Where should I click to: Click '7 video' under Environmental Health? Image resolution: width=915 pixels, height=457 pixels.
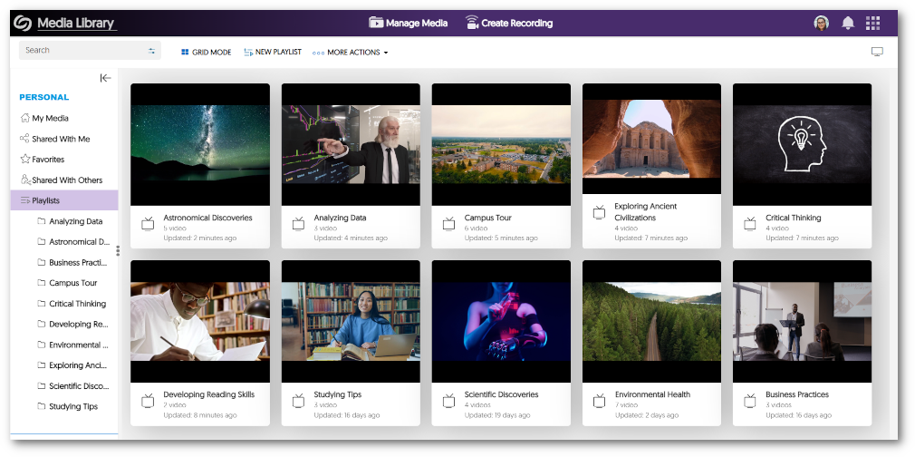coord(626,405)
